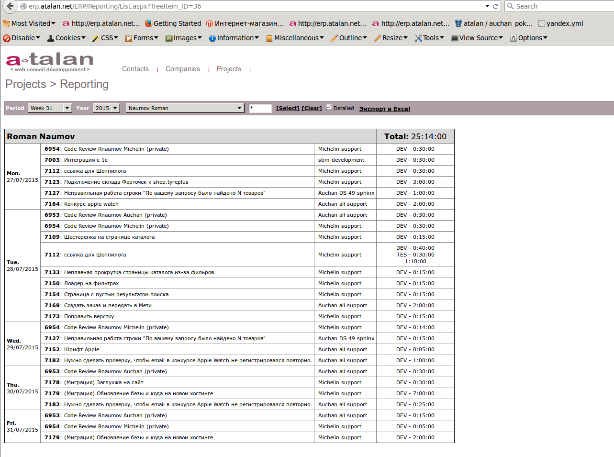Image resolution: width=614 pixels, height=457 pixels.
Task: Click the Forms clipboard icon
Action: pos(129,38)
